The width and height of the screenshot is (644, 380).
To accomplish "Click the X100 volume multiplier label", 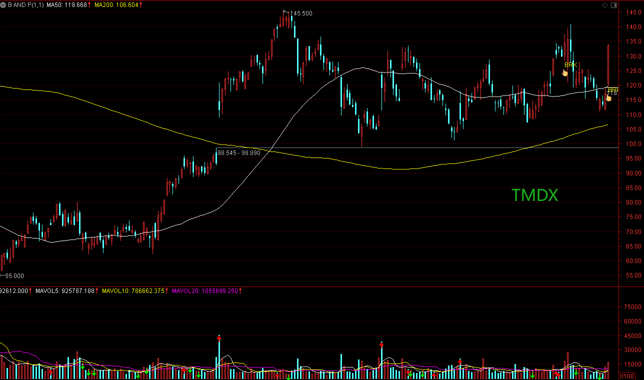I will point(627,376).
